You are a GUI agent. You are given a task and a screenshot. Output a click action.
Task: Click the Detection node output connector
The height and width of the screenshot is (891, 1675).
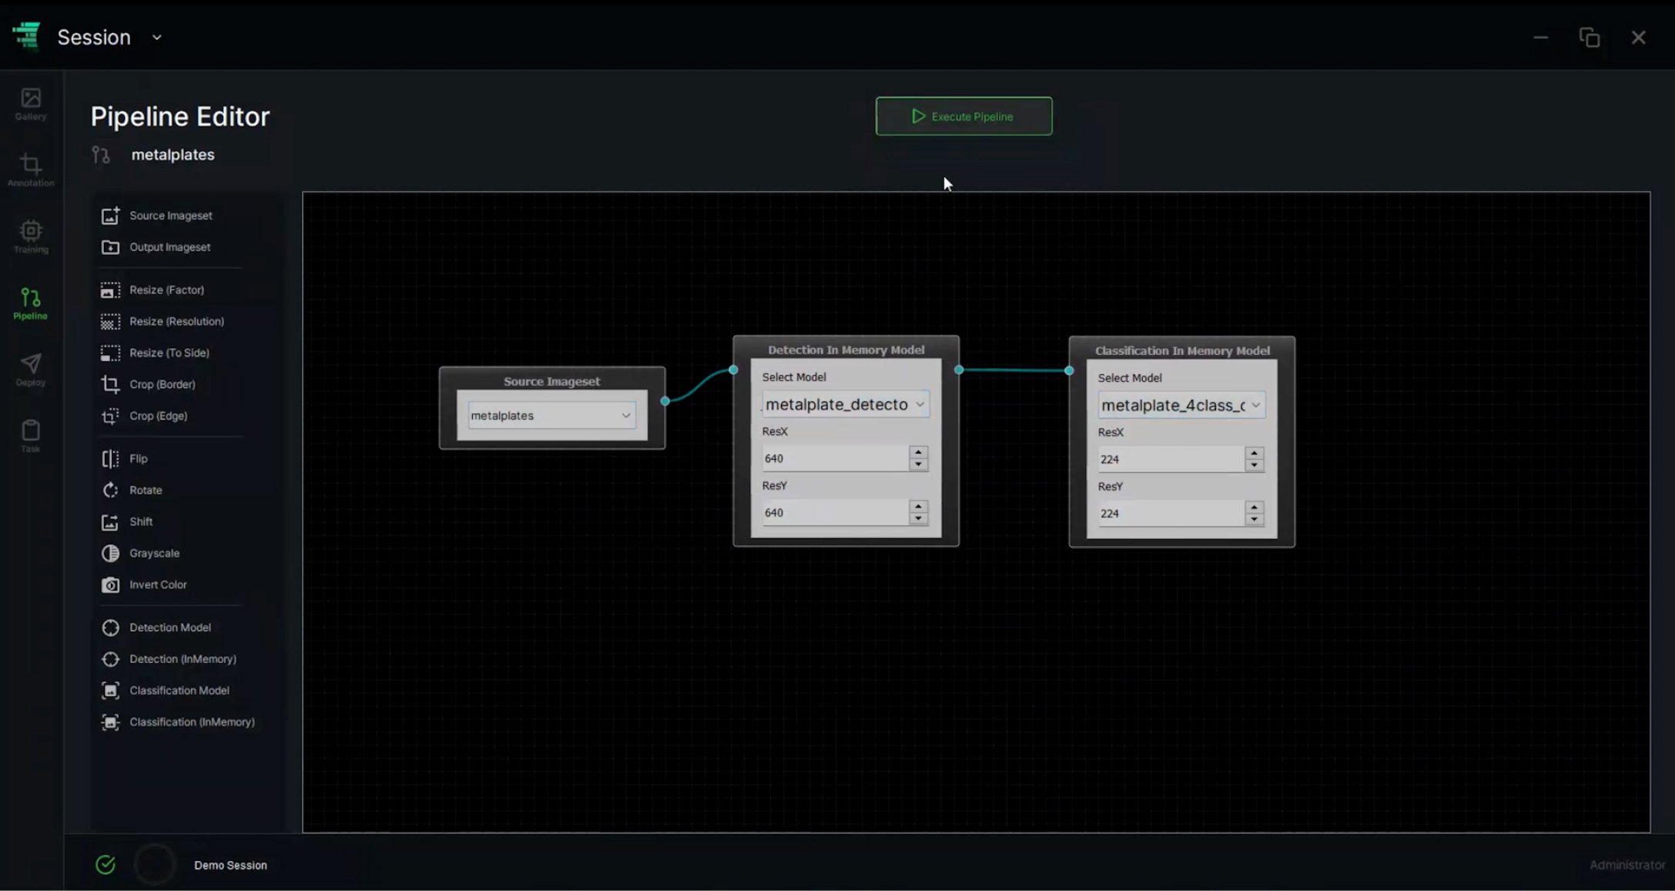959,370
